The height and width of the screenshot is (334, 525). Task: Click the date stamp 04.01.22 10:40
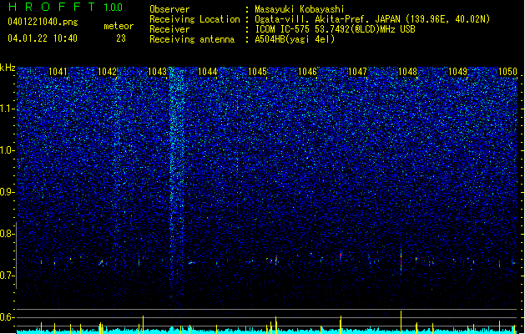coord(43,38)
